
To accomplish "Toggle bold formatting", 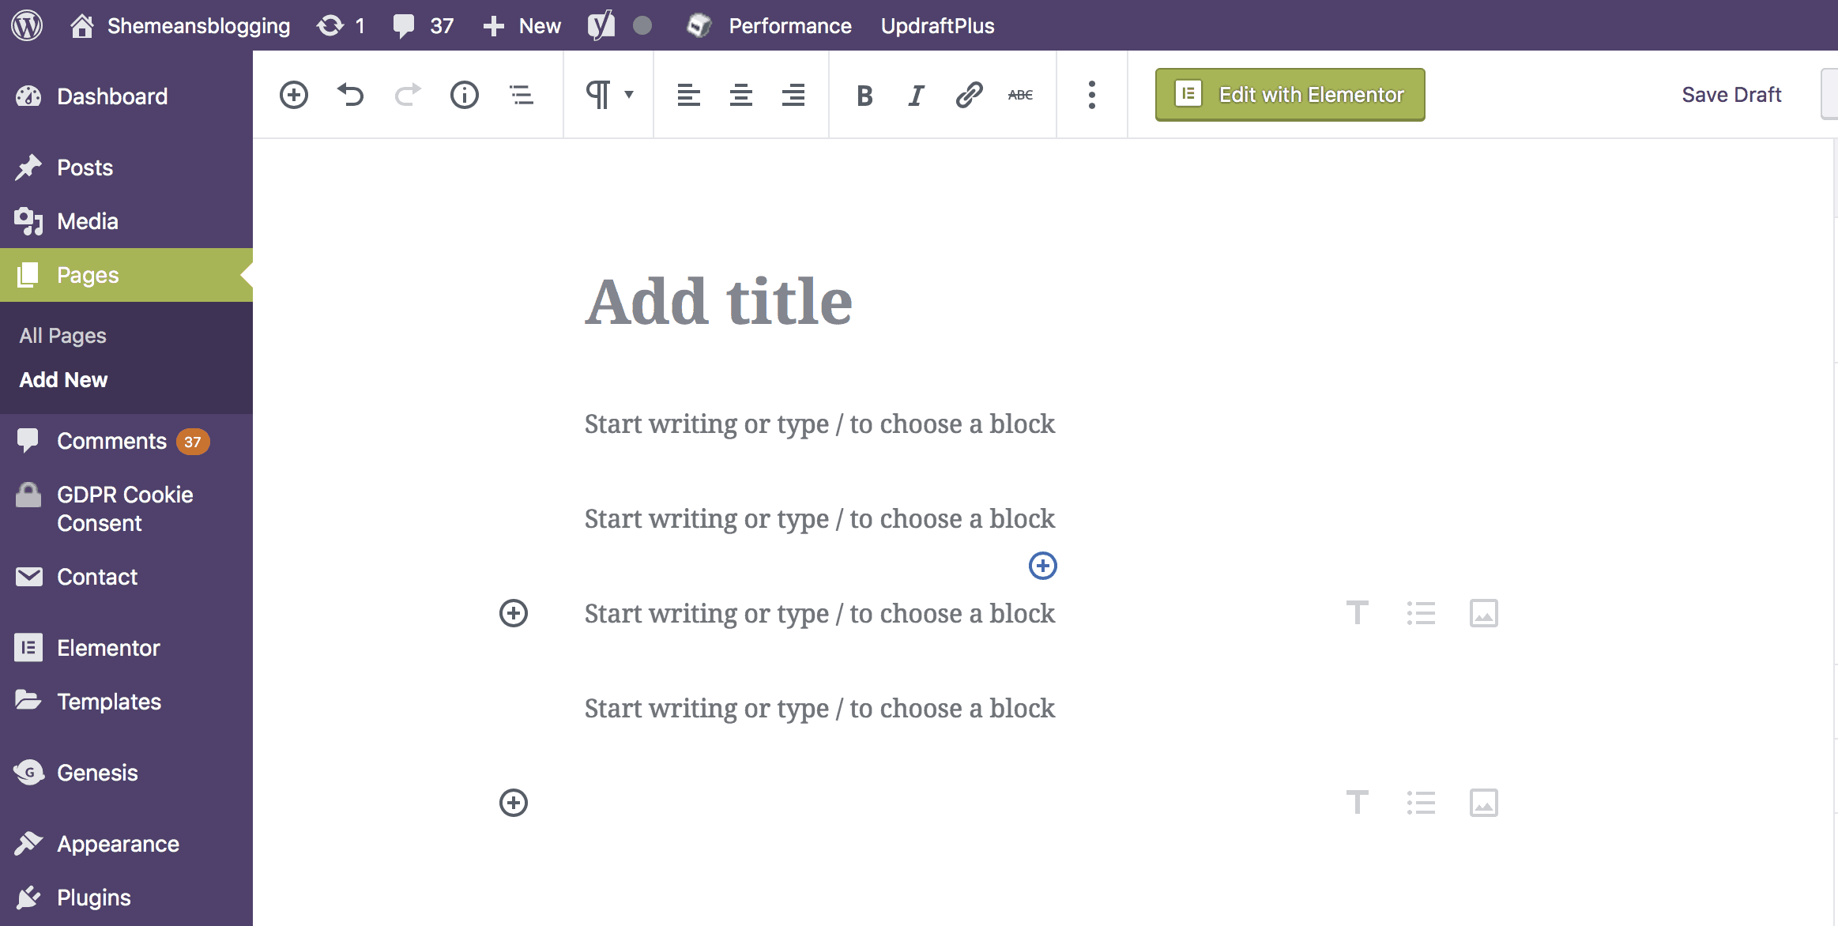I will pos(864,95).
